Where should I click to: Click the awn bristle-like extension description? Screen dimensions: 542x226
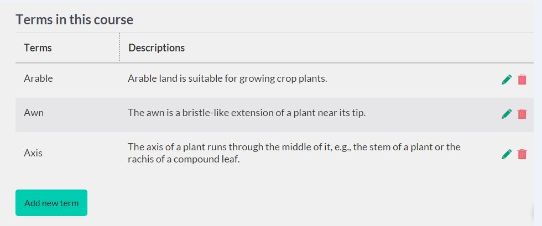[247, 113]
